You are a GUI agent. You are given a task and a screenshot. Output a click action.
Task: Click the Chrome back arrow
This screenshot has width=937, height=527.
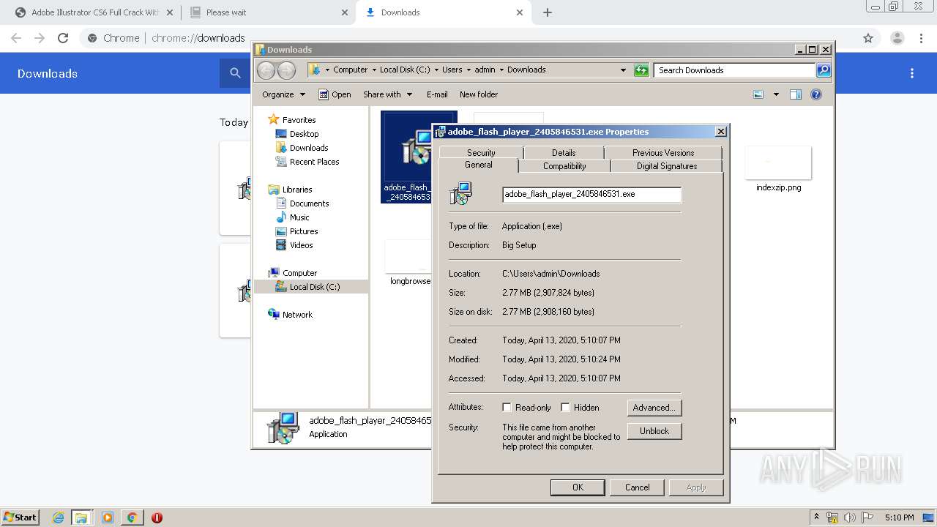tap(16, 38)
